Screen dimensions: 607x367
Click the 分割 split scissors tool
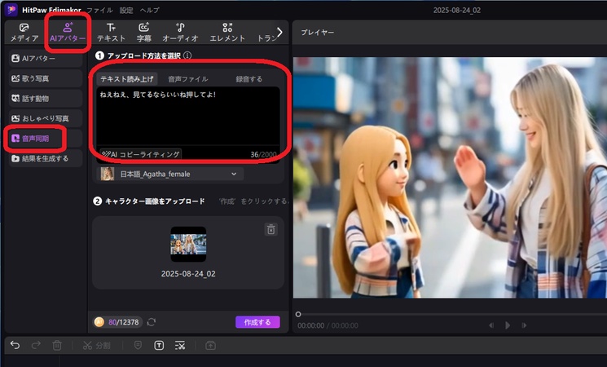point(96,345)
